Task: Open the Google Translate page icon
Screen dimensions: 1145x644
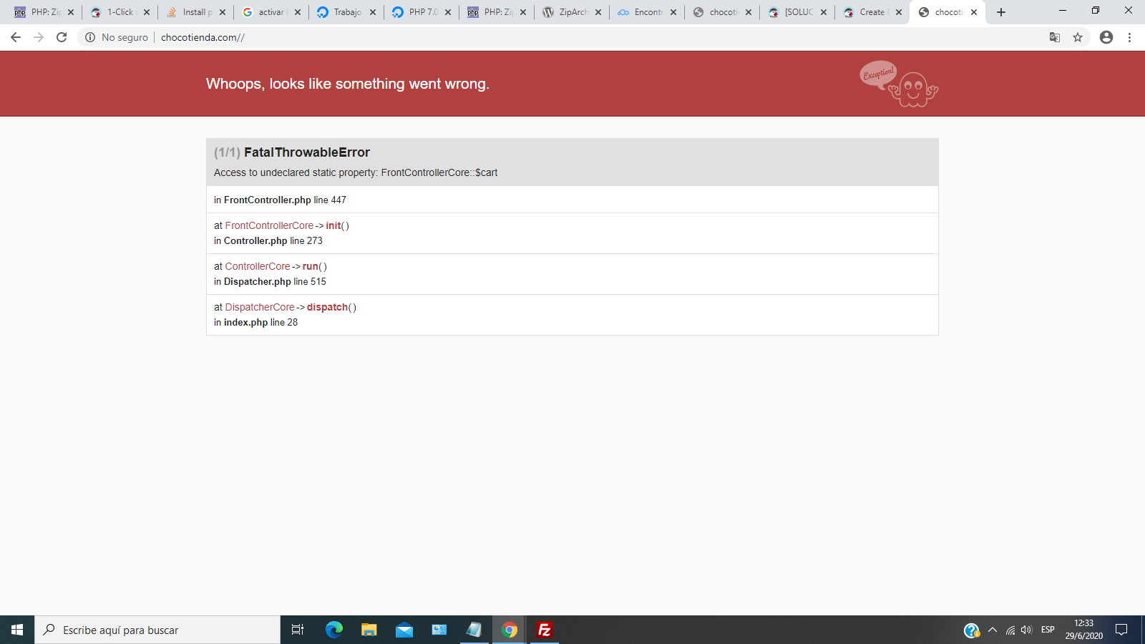Action: pyautogui.click(x=1055, y=37)
